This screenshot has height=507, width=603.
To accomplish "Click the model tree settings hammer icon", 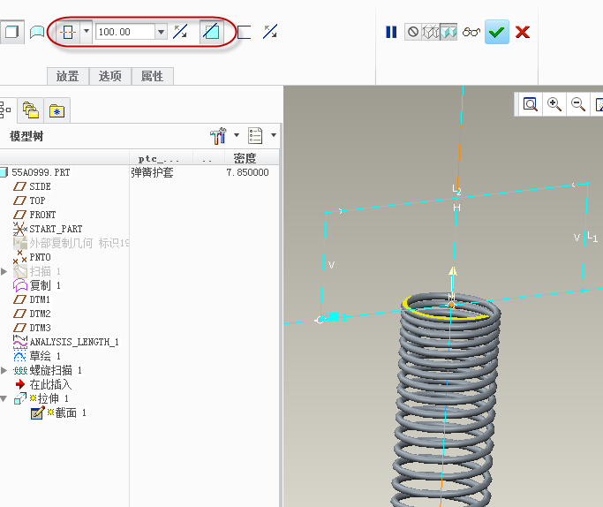I will click(x=218, y=135).
